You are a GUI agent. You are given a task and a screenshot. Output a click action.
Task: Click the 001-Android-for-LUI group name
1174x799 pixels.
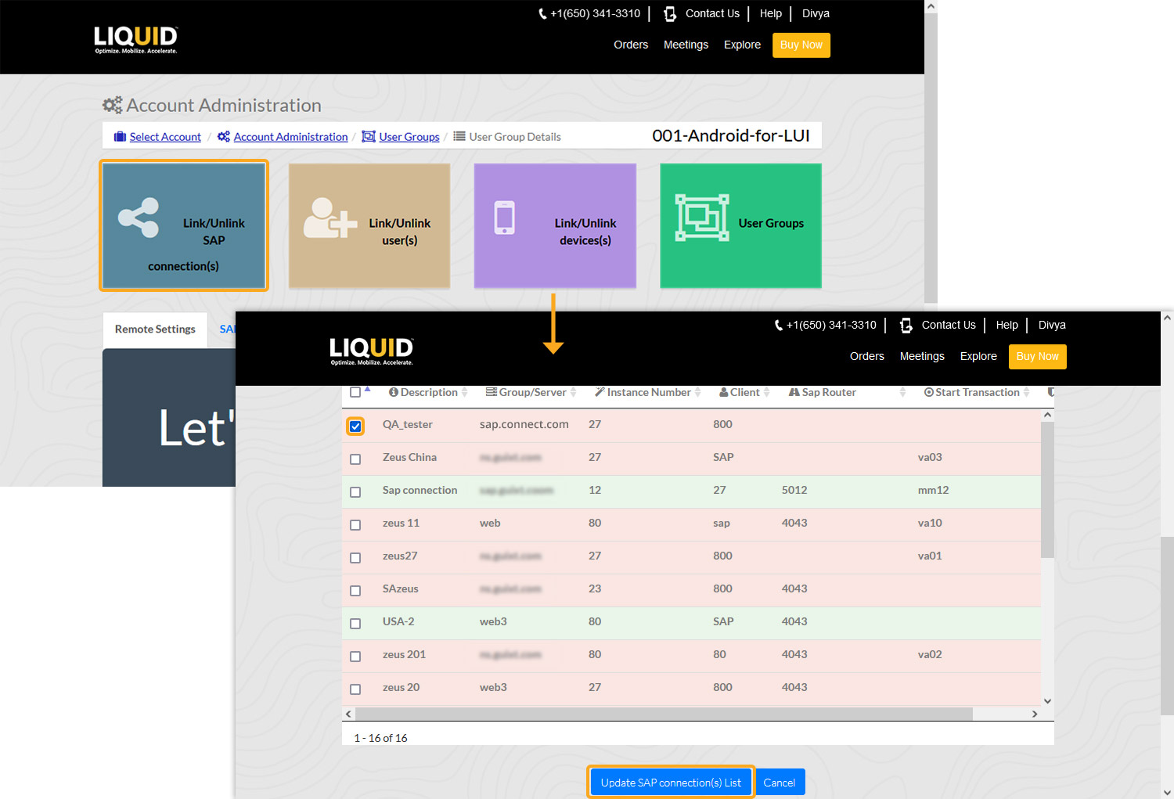(731, 135)
